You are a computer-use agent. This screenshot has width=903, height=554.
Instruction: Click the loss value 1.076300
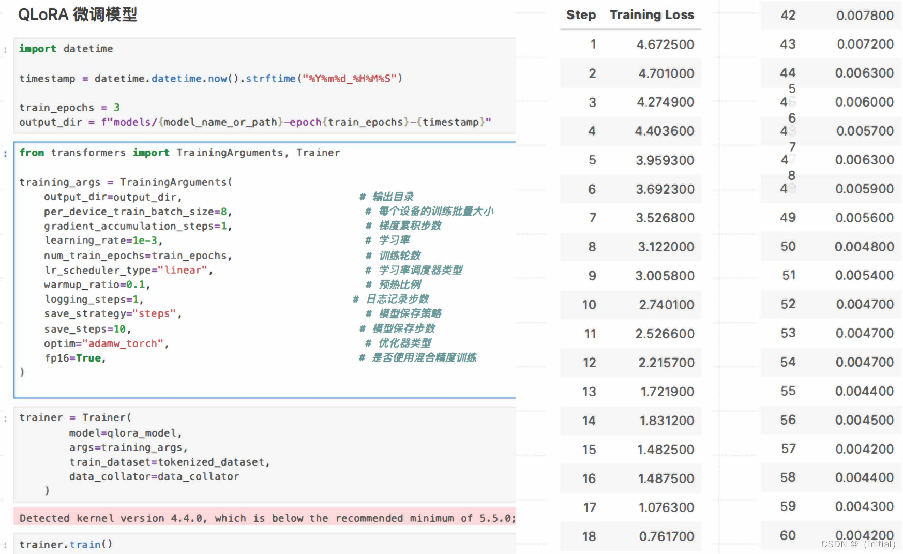tap(667, 507)
